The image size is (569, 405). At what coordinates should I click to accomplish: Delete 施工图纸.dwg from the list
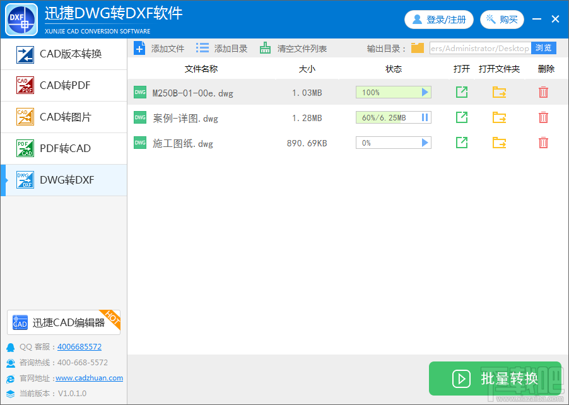(x=543, y=143)
